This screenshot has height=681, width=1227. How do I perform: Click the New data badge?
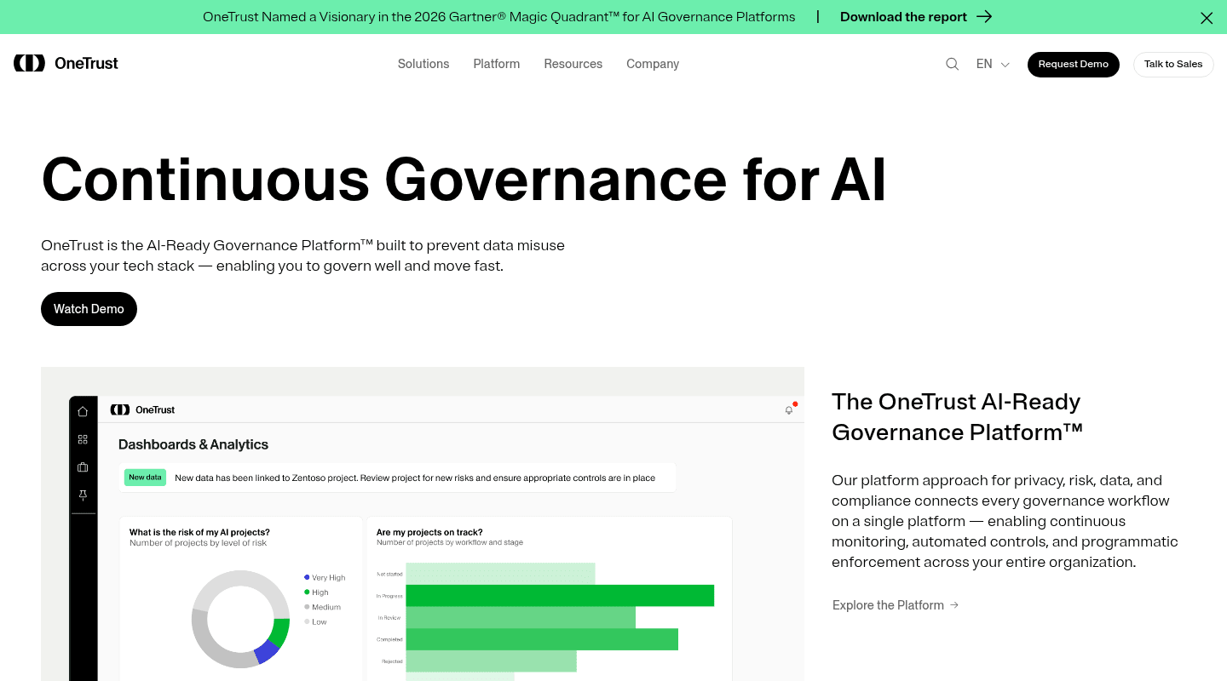click(x=145, y=478)
